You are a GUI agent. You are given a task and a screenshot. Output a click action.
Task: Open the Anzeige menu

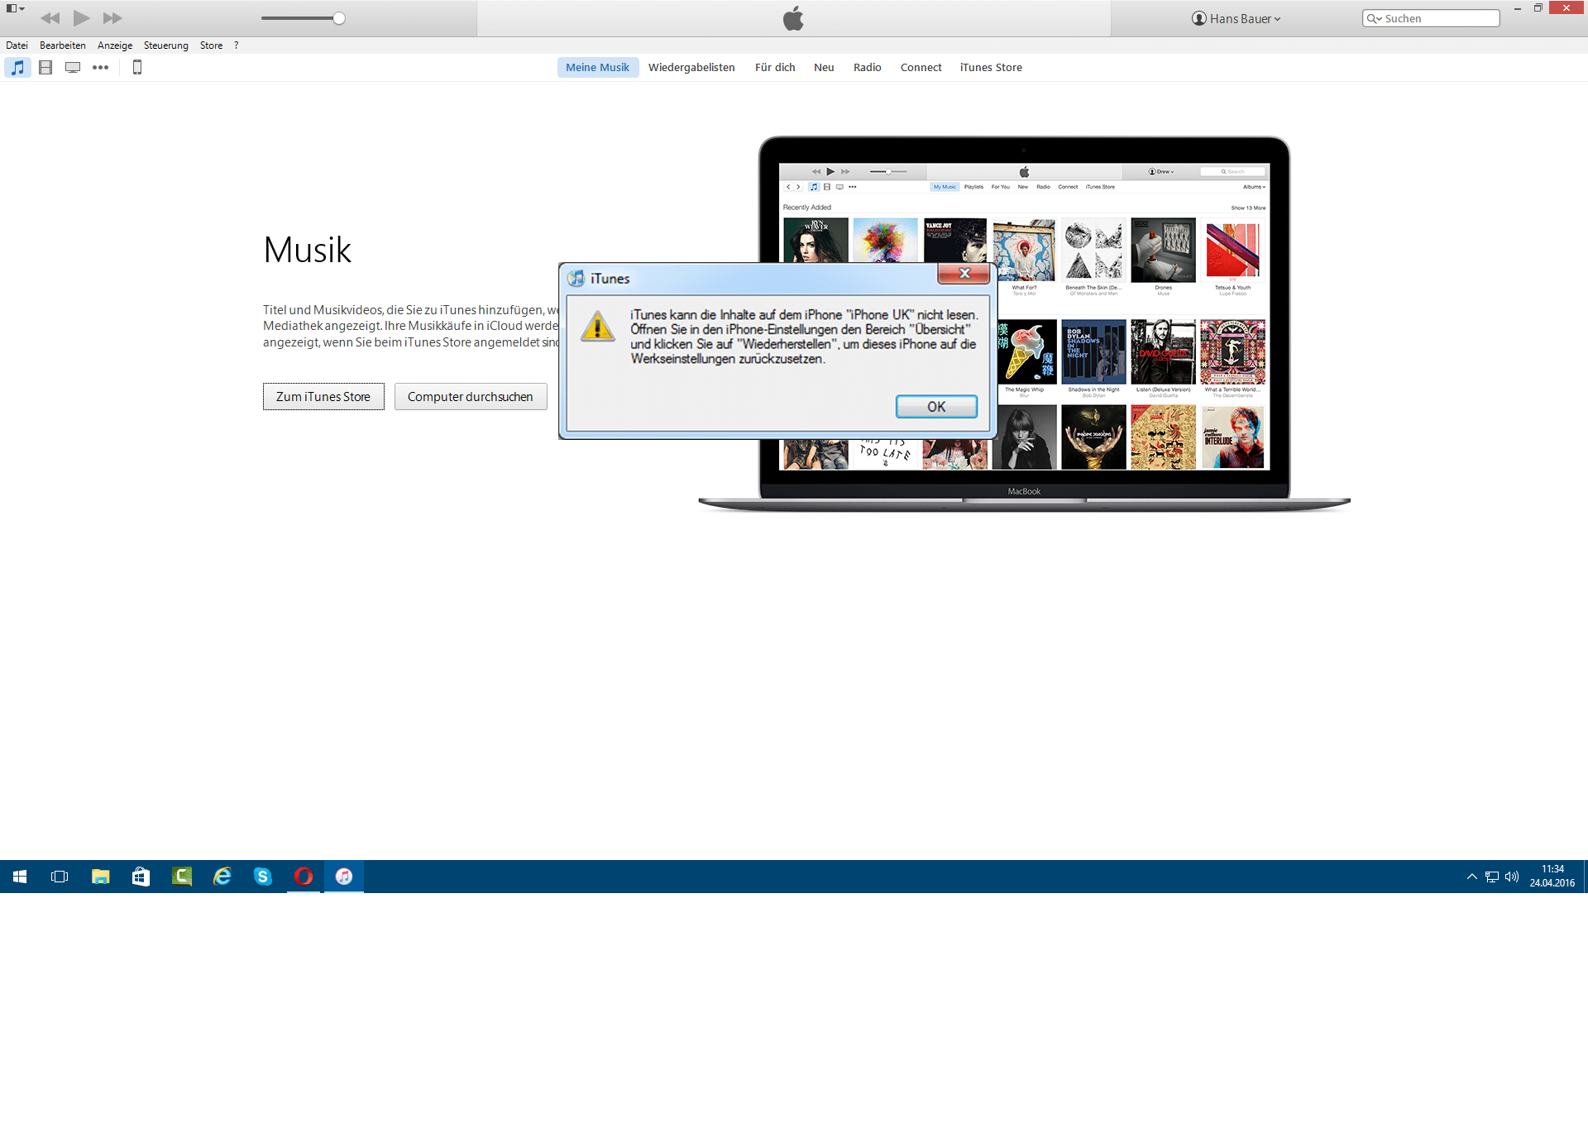(115, 45)
